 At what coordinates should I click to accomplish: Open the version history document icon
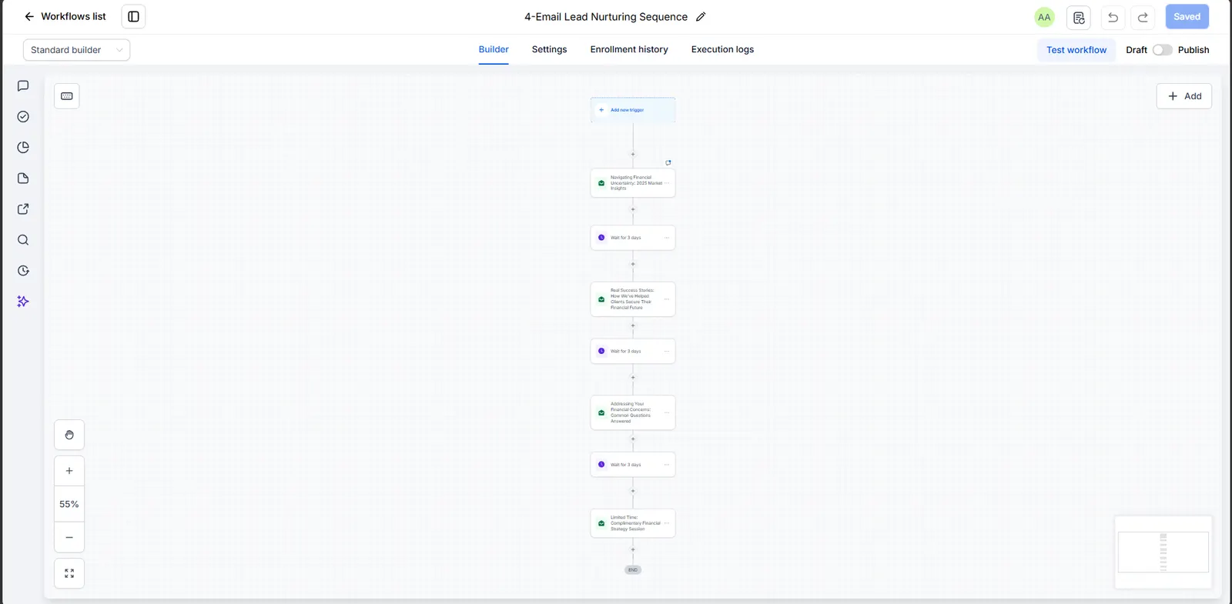point(1079,17)
